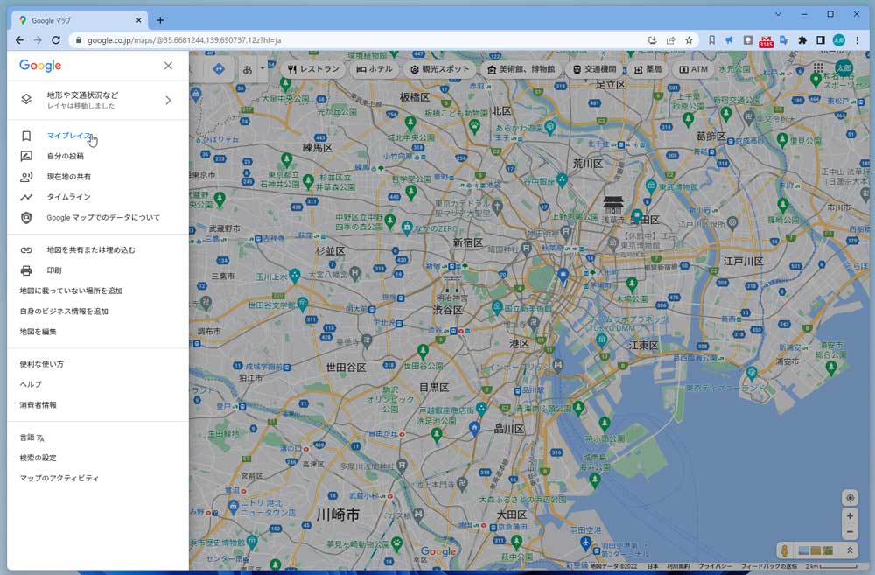Open タイムライン in the menu
The height and width of the screenshot is (575, 875).
(68, 197)
